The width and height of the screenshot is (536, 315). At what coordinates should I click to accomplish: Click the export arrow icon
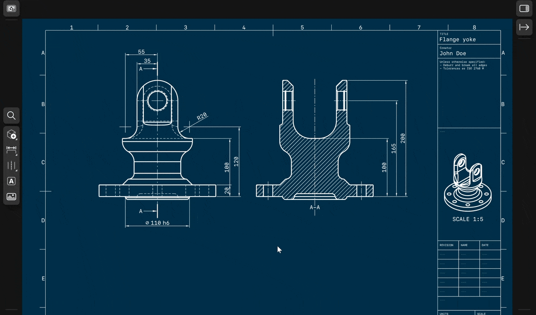(x=524, y=27)
